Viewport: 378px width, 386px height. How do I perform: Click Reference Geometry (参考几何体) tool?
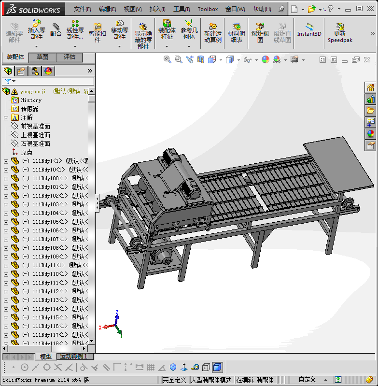(x=189, y=30)
